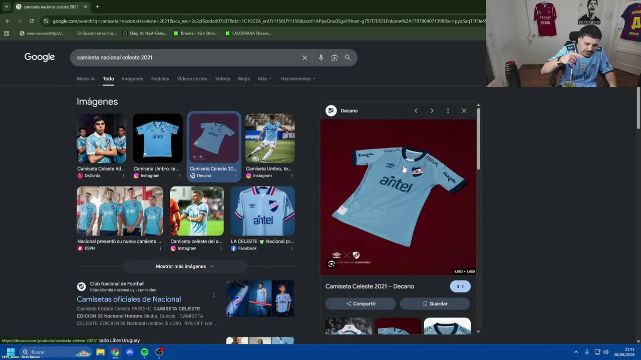Image resolution: width=641 pixels, height=360 pixels.
Task: Show hidden system tray icons
Action: [x=576, y=352]
